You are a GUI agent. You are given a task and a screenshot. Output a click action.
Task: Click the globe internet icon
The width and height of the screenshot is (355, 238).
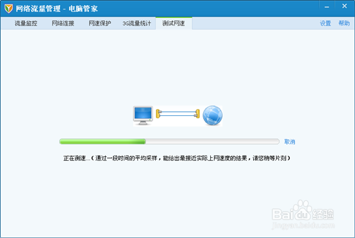(212, 115)
